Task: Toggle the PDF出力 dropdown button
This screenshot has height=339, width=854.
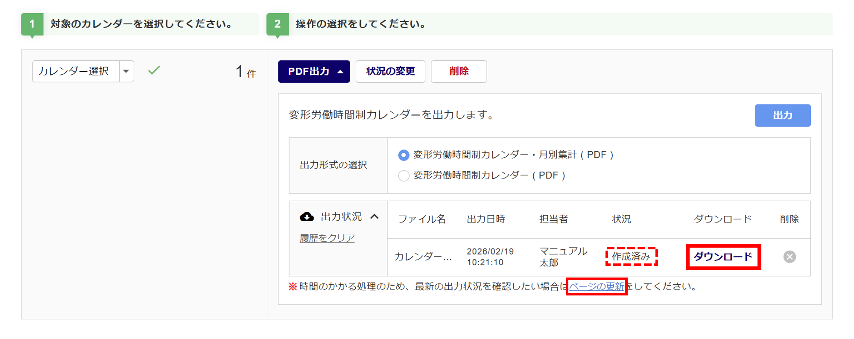Action: click(314, 71)
